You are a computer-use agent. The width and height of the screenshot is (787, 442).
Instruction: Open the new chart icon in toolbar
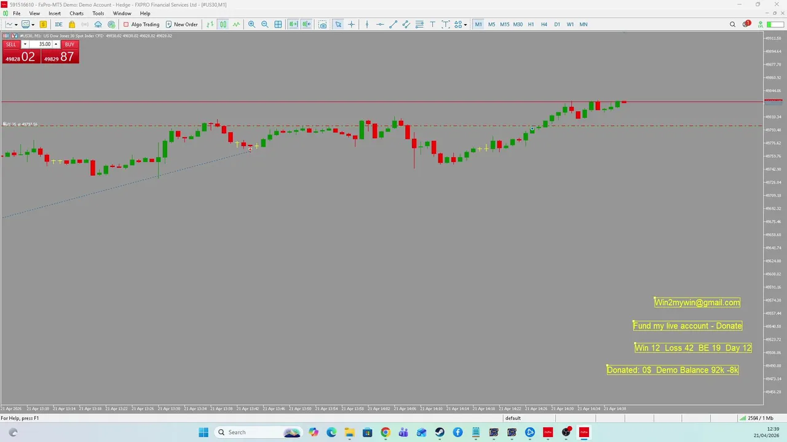9,25
